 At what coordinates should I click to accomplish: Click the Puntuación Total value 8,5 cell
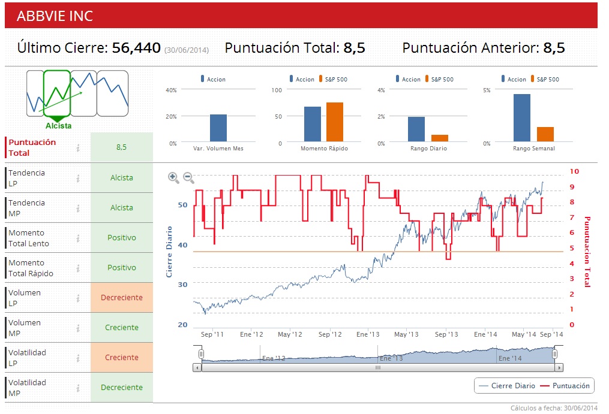[122, 147]
